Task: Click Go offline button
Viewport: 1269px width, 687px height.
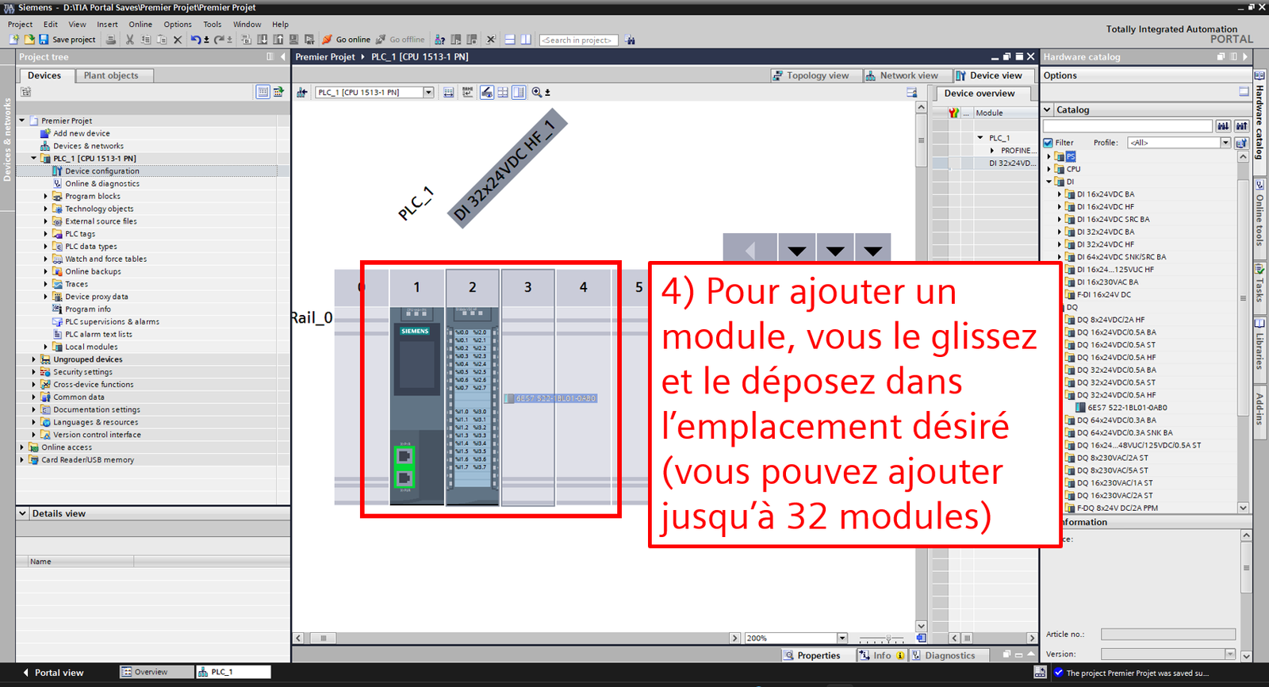Action: coord(401,39)
